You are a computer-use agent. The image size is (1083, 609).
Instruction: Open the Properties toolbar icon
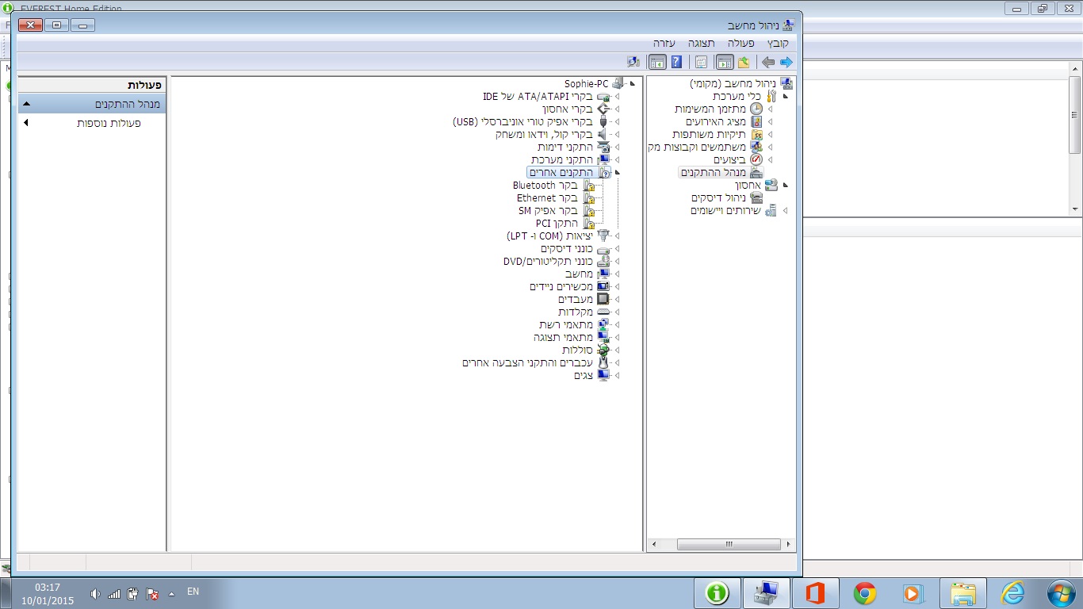coord(701,62)
